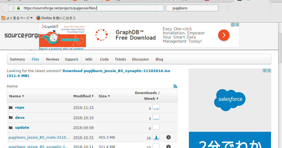Open pupjibaro_jessie_B5_synaptic-1 file link
Viewport: 282px width, 148px height.
(39, 146)
